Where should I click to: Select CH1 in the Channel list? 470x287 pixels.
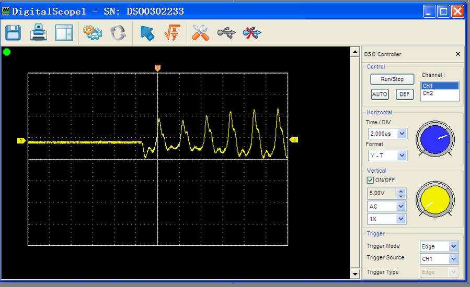click(439, 86)
